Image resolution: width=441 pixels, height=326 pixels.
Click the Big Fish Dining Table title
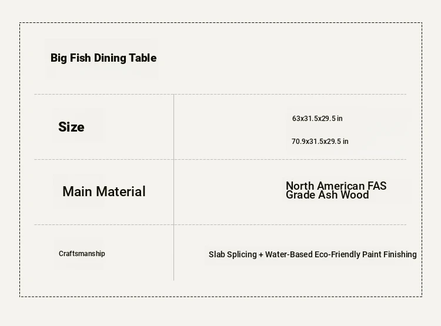tap(103, 58)
